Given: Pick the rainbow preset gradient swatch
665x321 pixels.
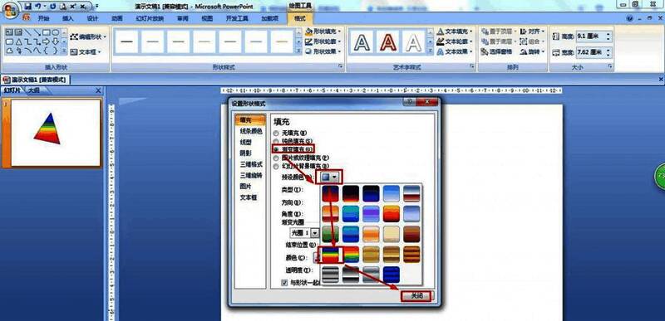Looking at the screenshot, I should tap(330, 255).
